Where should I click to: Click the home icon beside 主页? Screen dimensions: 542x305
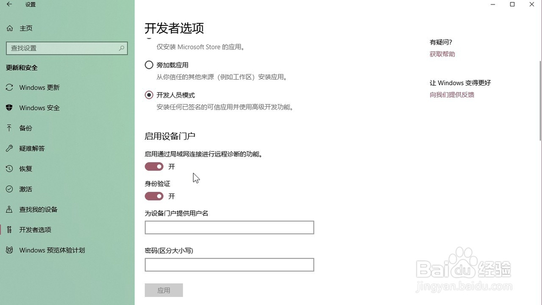(x=9, y=28)
